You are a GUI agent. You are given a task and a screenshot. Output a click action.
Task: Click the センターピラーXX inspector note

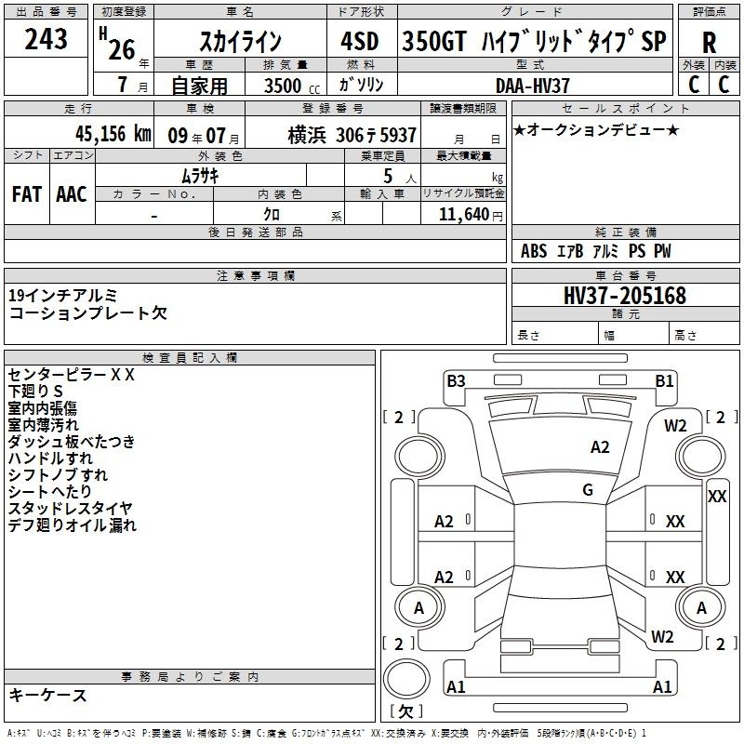72,375
